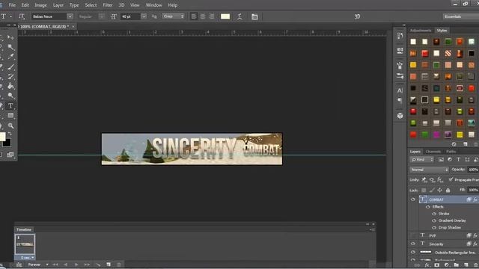The width and height of the screenshot is (479, 269).
Task: Click Add layer mask at Layers bottom
Action: 437,265
